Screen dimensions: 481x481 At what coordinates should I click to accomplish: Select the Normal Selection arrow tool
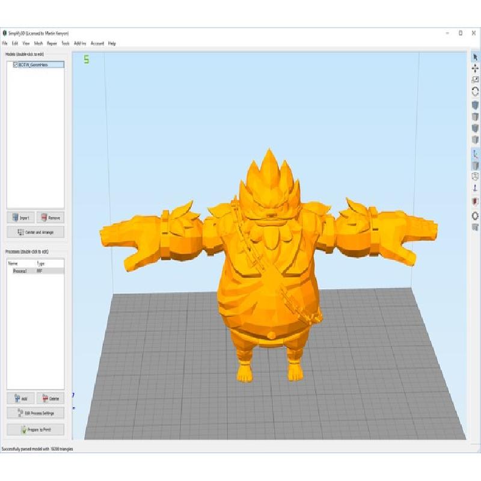(475, 57)
